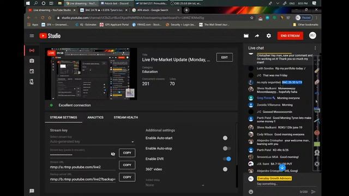The height and width of the screenshot is (196, 349).
Task: Open the Windows action center notifications icon
Action: point(314,3)
